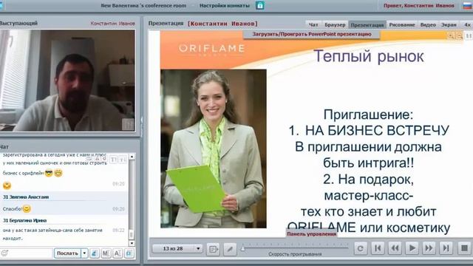Click the reload presentation button

click(x=360, y=248)
